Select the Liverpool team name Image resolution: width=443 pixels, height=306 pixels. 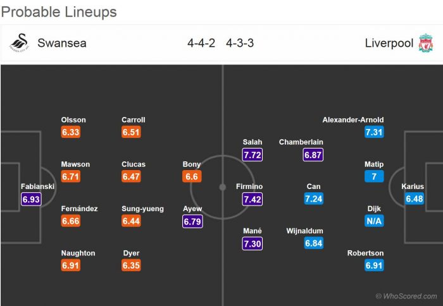click(389, 44)
